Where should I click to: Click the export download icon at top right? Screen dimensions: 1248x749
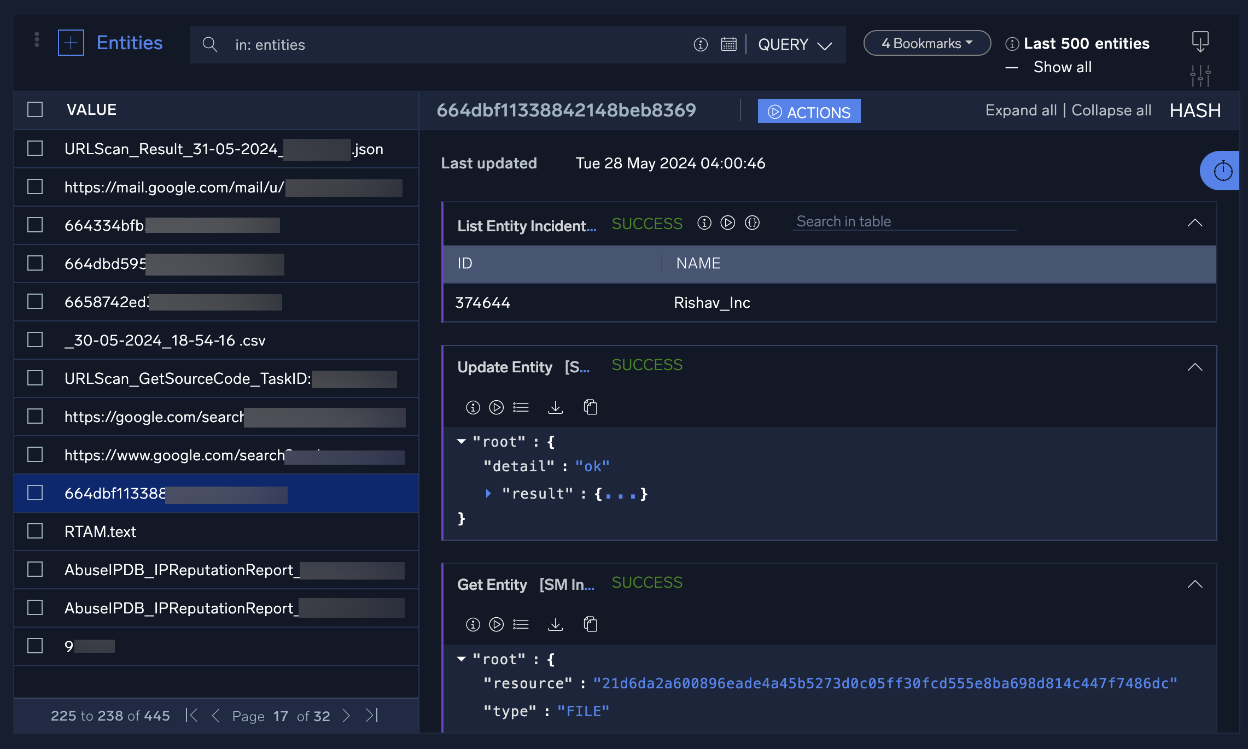tap(1200, 42)
